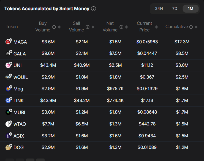Viewport: 204px width, 161px height.
Task: Click GALA price $0.04447
Action: [x=147, y=53]
